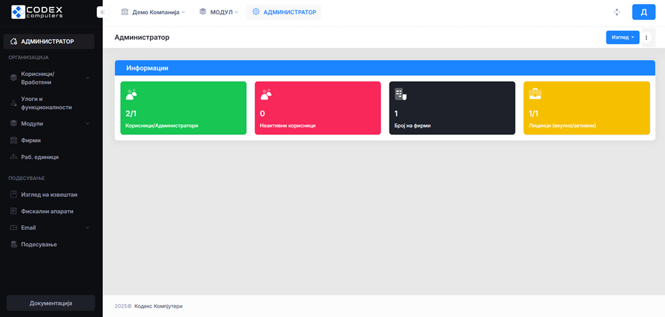
Task: Click the Улоги и функционалности icon
Action: pos(14,103)
